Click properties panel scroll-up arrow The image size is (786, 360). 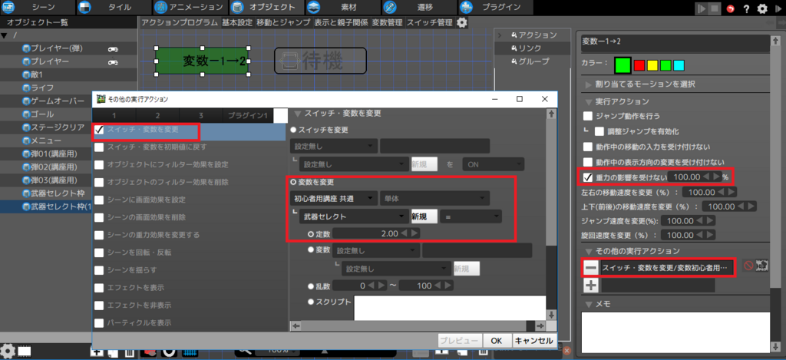(x=774, y=40)
